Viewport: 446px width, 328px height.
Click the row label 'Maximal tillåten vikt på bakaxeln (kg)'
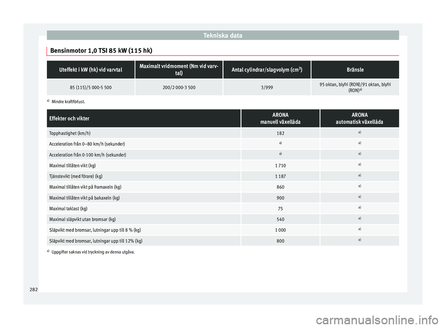85,198
